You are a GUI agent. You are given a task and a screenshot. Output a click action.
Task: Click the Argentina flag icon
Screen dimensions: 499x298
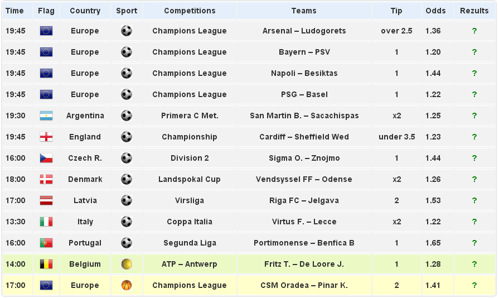[x=46, y=116]
